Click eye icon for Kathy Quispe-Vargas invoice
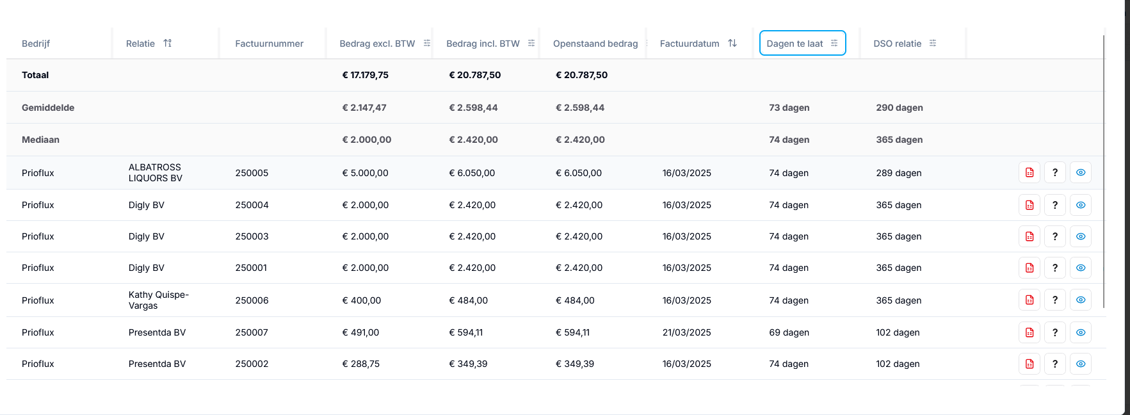The height and width of the screenshot is (415, 1130). point(1081,300)
